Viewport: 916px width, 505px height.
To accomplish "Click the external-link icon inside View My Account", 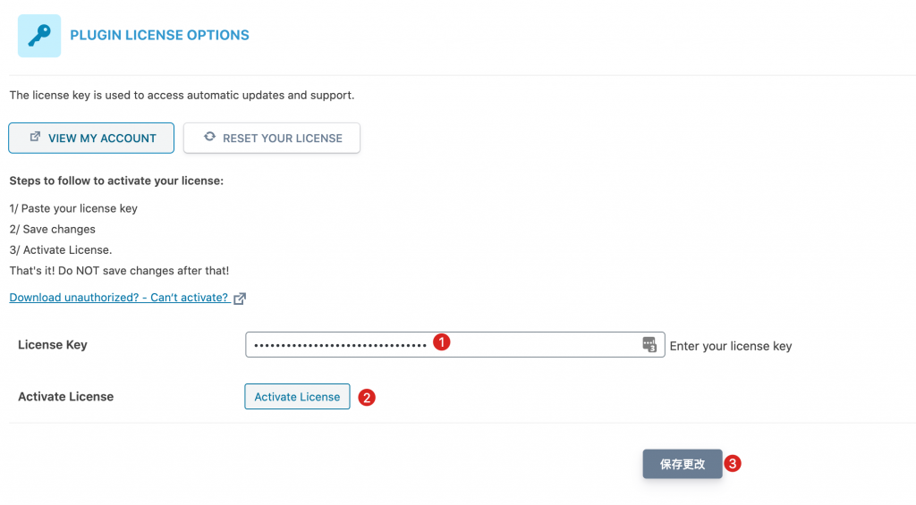I will tap(36, 138).
